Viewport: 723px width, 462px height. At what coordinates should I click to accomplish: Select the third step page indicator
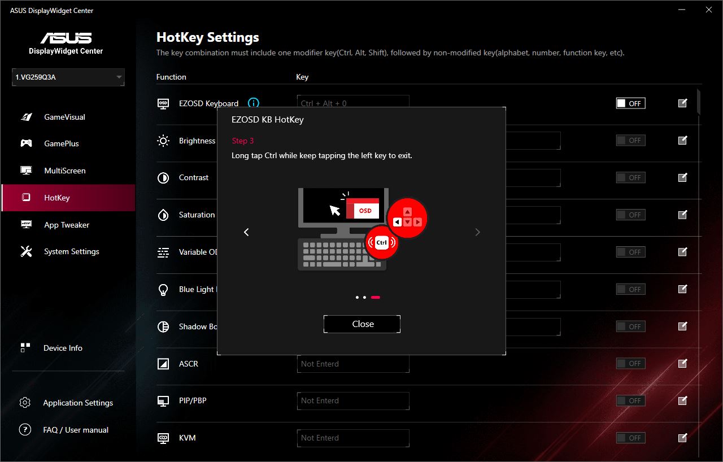point(376,297)
